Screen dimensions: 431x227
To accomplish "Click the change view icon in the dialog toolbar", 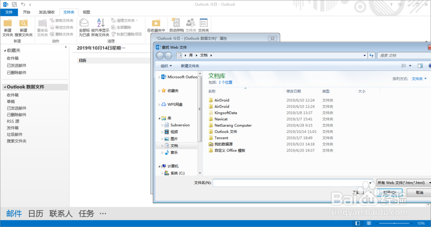I will click(403, 66).
